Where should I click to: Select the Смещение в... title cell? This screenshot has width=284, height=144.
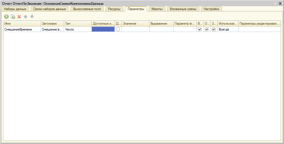52,29
